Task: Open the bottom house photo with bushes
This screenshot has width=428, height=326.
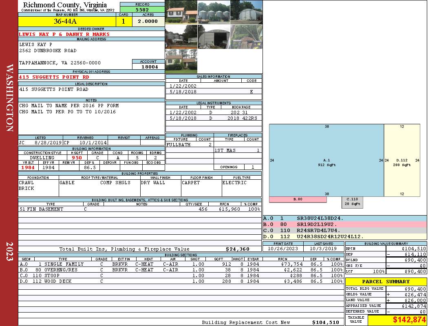Action: click(181, 61)
